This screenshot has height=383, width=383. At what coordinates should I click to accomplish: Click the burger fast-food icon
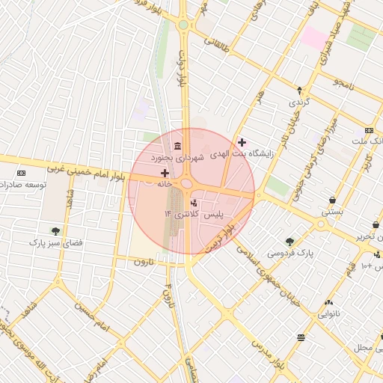pyautogui.click(x=301, y=337)
